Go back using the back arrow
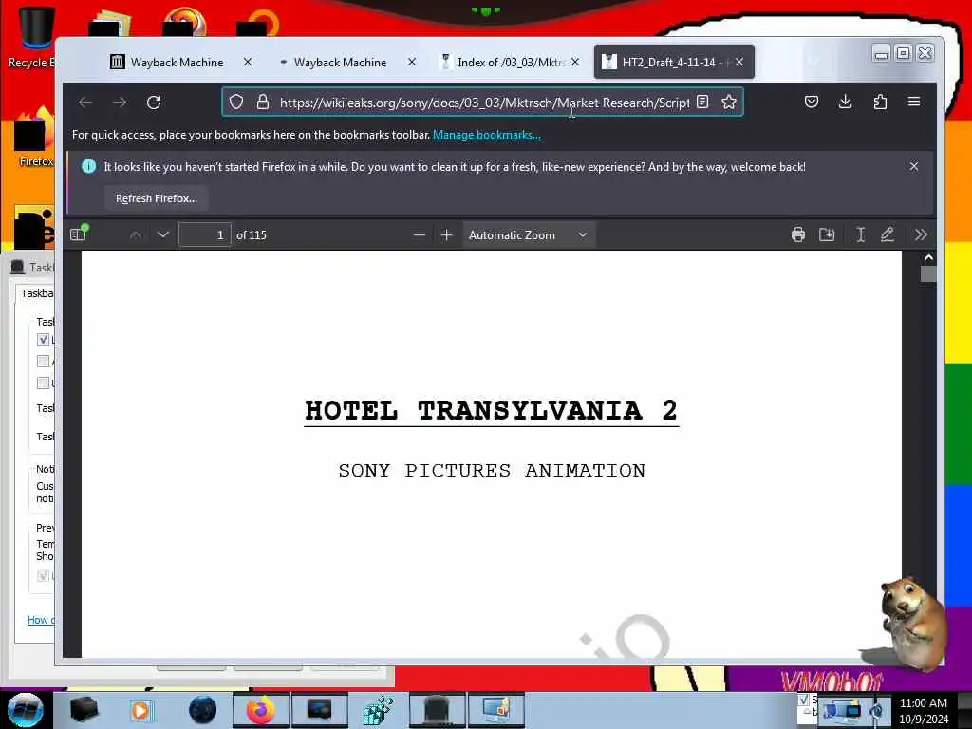 (85, 103)
